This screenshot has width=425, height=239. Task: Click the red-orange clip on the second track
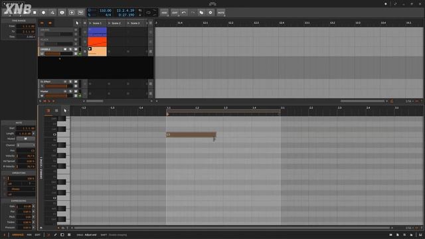[x=98, y=42]
